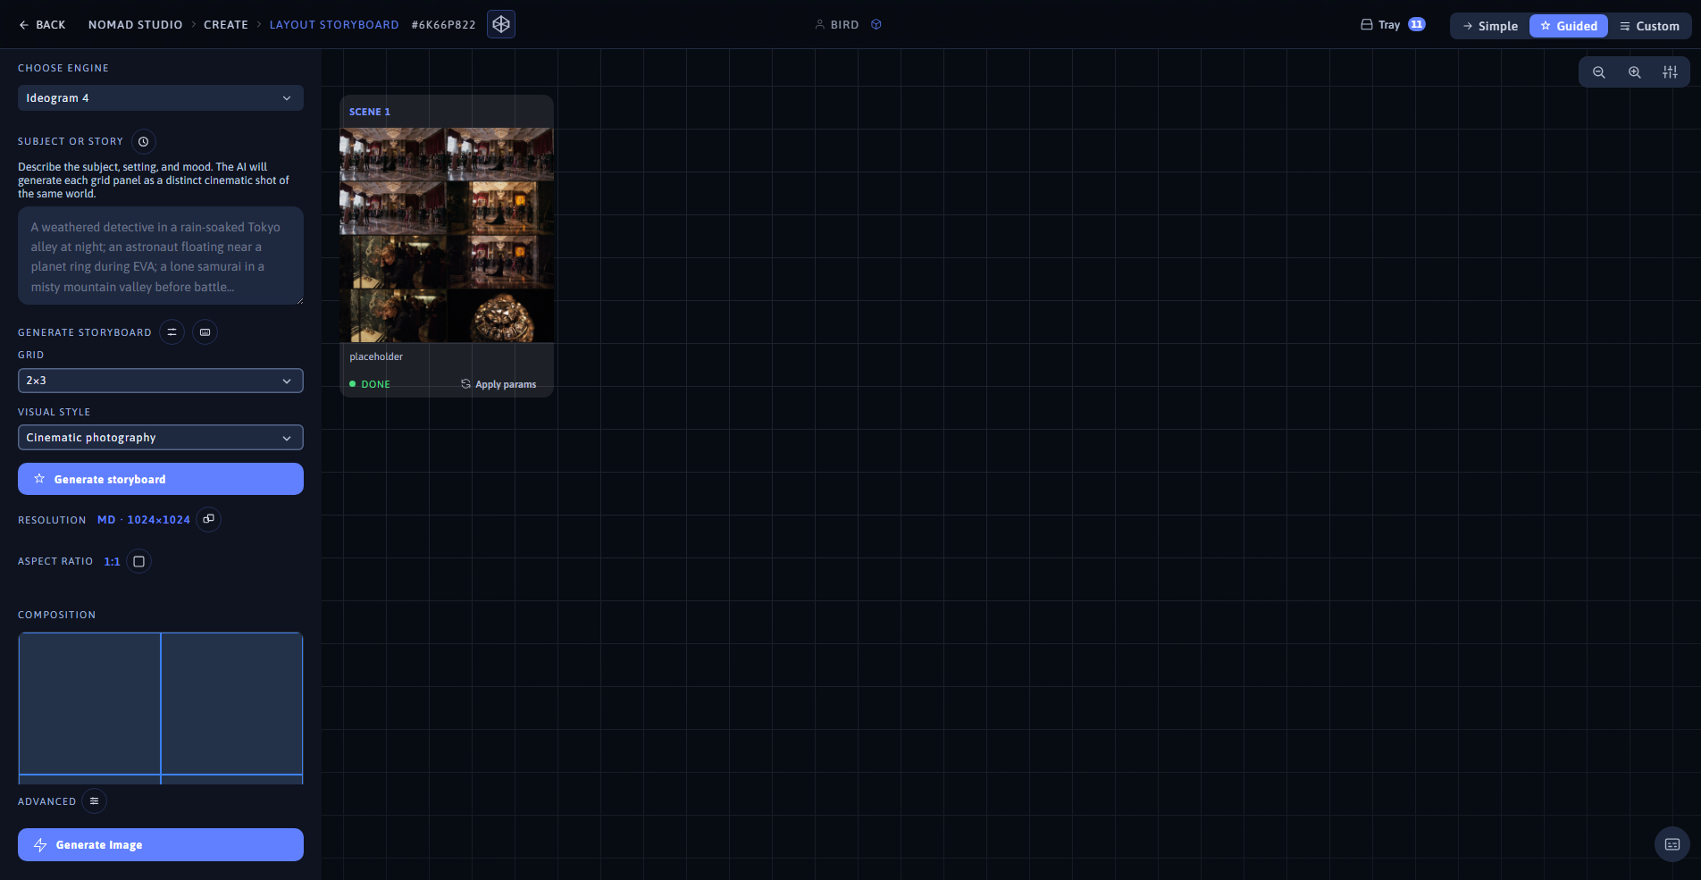This screenshot has width=1701, height=880.
Task: Select the right composition panel
Action: click(232, 703)
